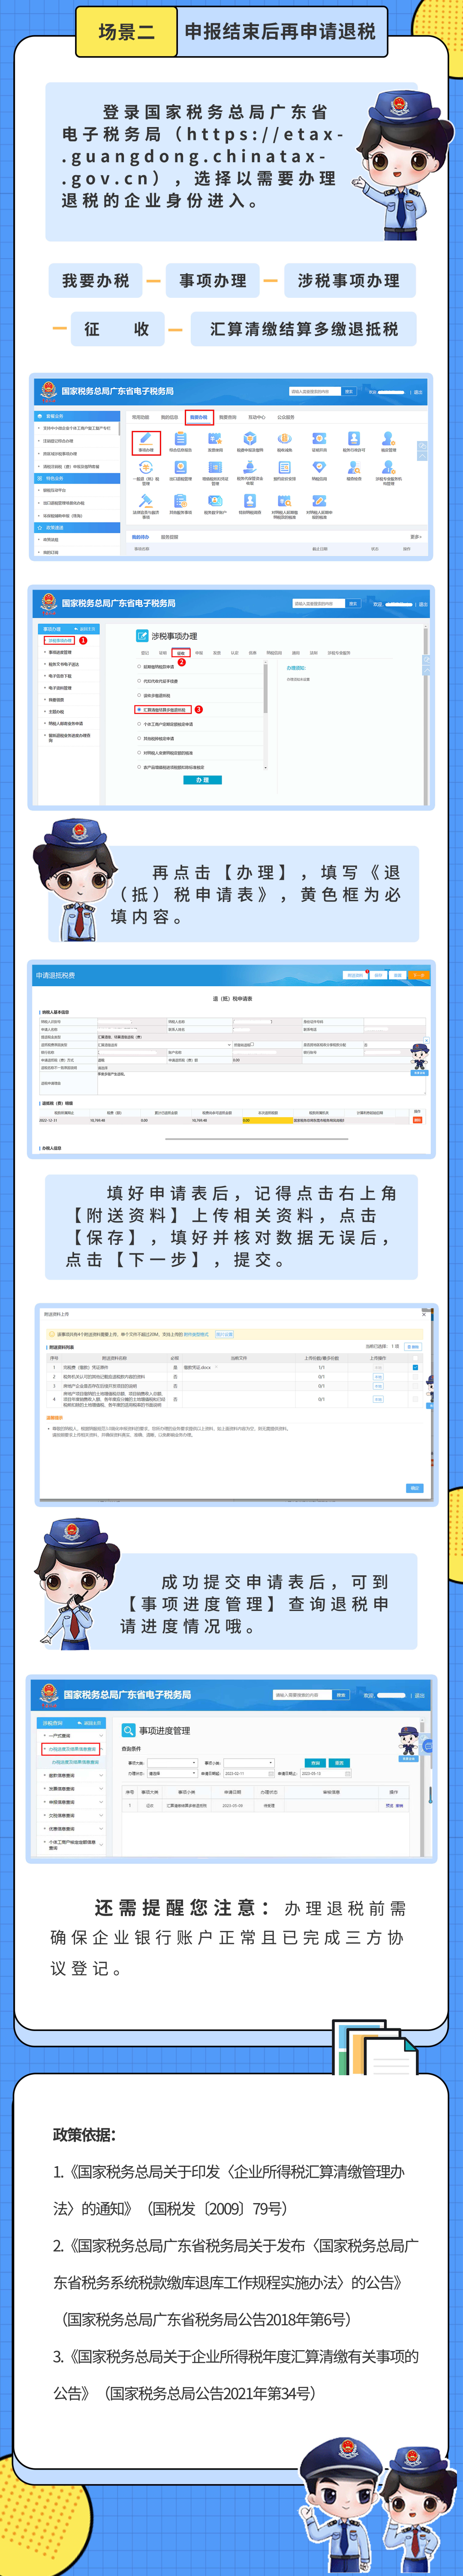
Task: Select 延期缴纳税款申请 radio option
Action: (x=139, y=666)
